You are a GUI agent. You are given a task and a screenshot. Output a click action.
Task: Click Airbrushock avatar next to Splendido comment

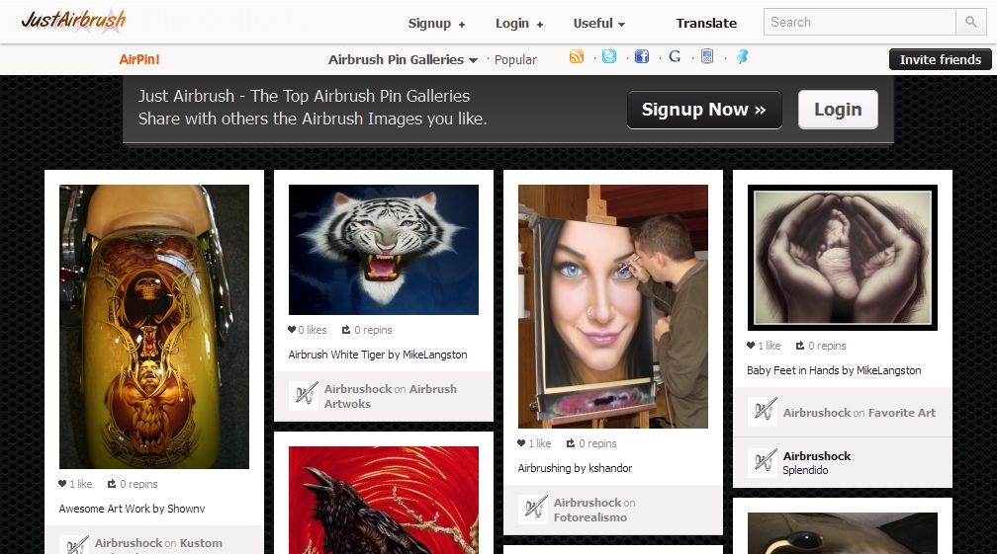[x=763, y=462]
